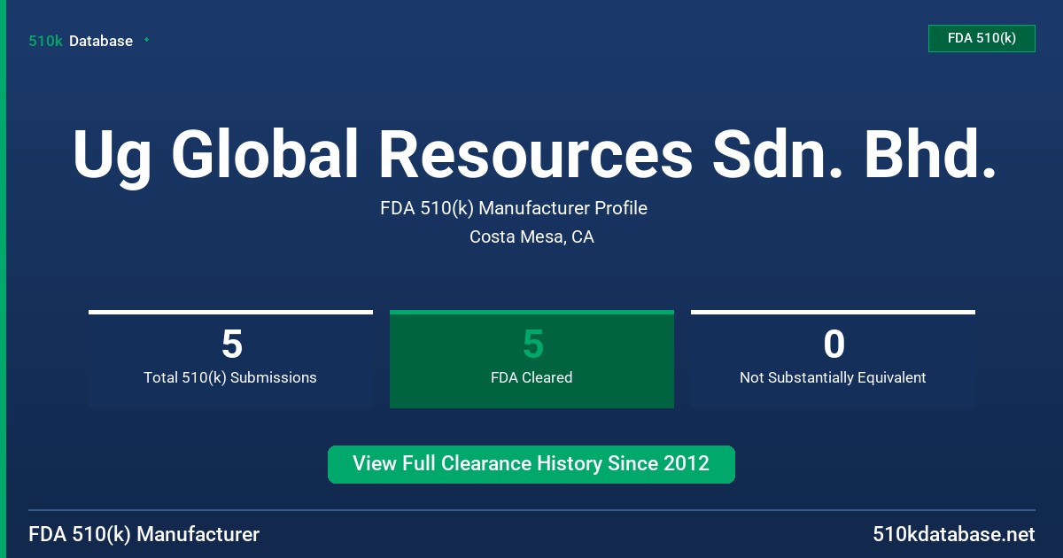Select the FDA Cleared stat card

[x=531, y=359]
